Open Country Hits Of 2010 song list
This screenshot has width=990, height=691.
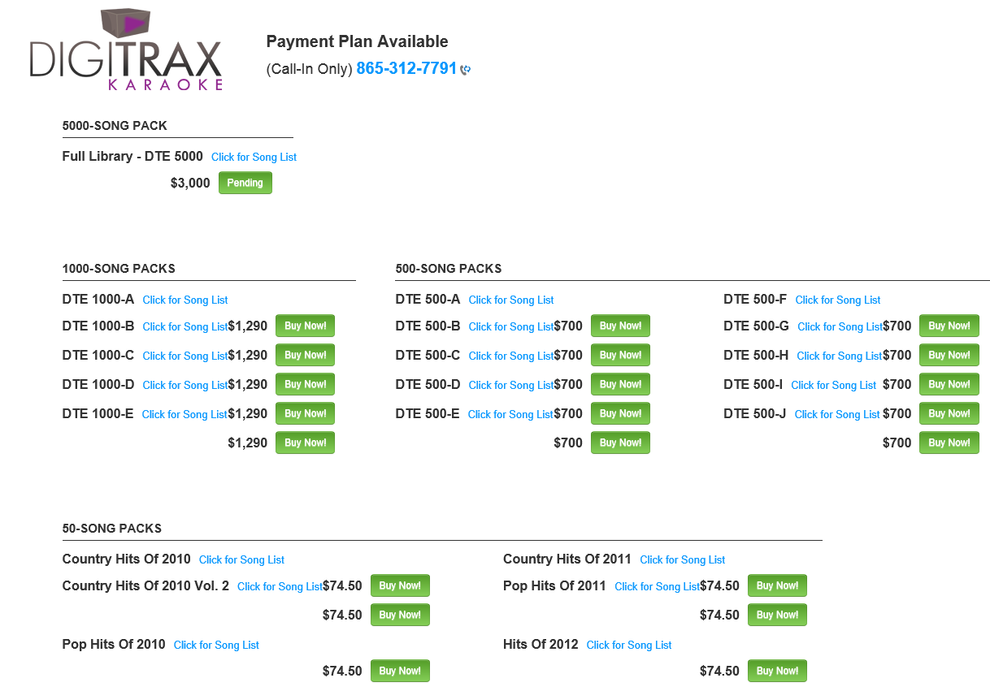[x=241, y=560]
